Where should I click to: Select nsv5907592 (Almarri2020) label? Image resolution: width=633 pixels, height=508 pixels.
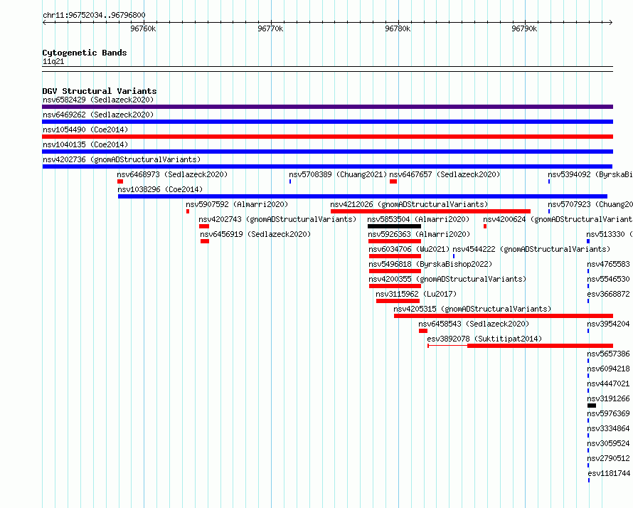pyautogui.click(x=237, y=204)
